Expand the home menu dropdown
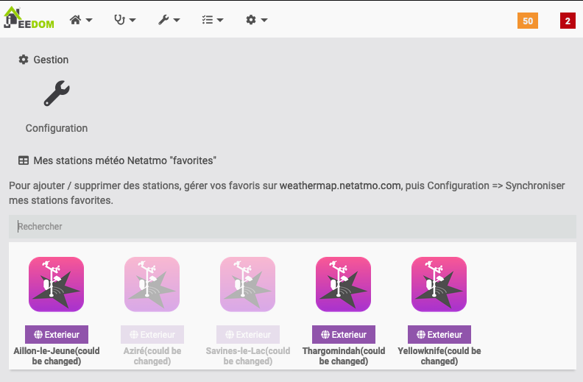Image resolution: width=583 pixels, height=382 pixels. pos(81,20)
